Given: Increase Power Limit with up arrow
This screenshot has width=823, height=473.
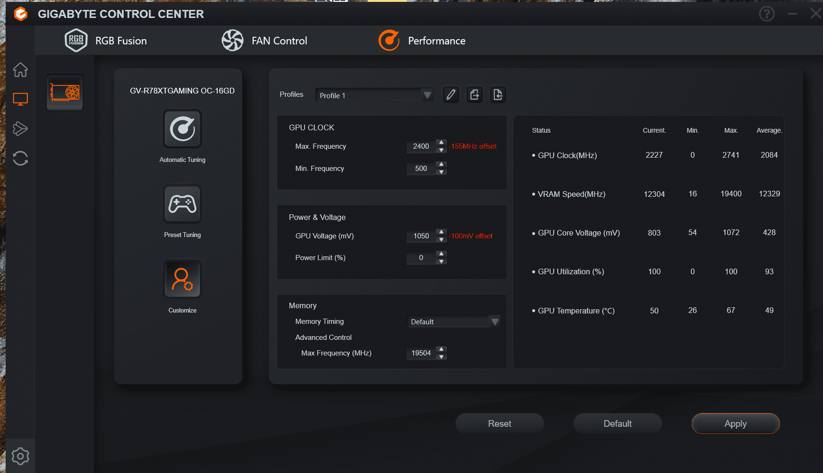Looking at the screenshot, I should tap(441, 254).
